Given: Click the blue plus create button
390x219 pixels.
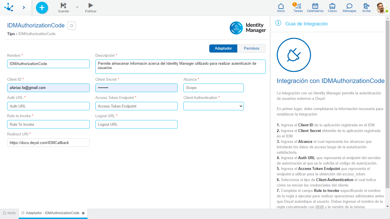Looking at the screenshot, I should (42, 8).
